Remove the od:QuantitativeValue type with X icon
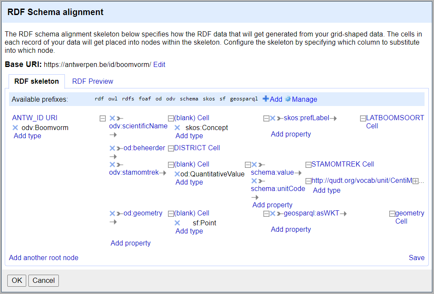Viewport: 434px width, 294px height. click(x=177, y=174)
